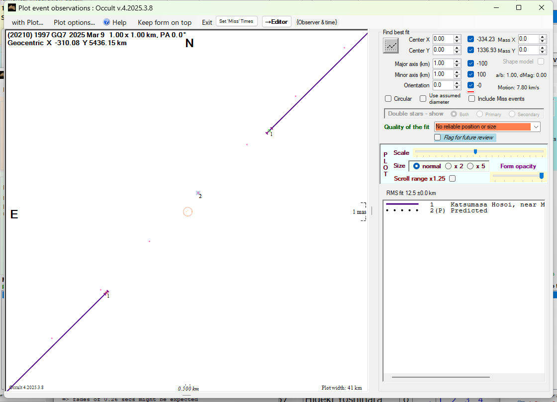Click the Scale slider handle
This screenshot has height=402, width=557.
click(x=475, y=152)
